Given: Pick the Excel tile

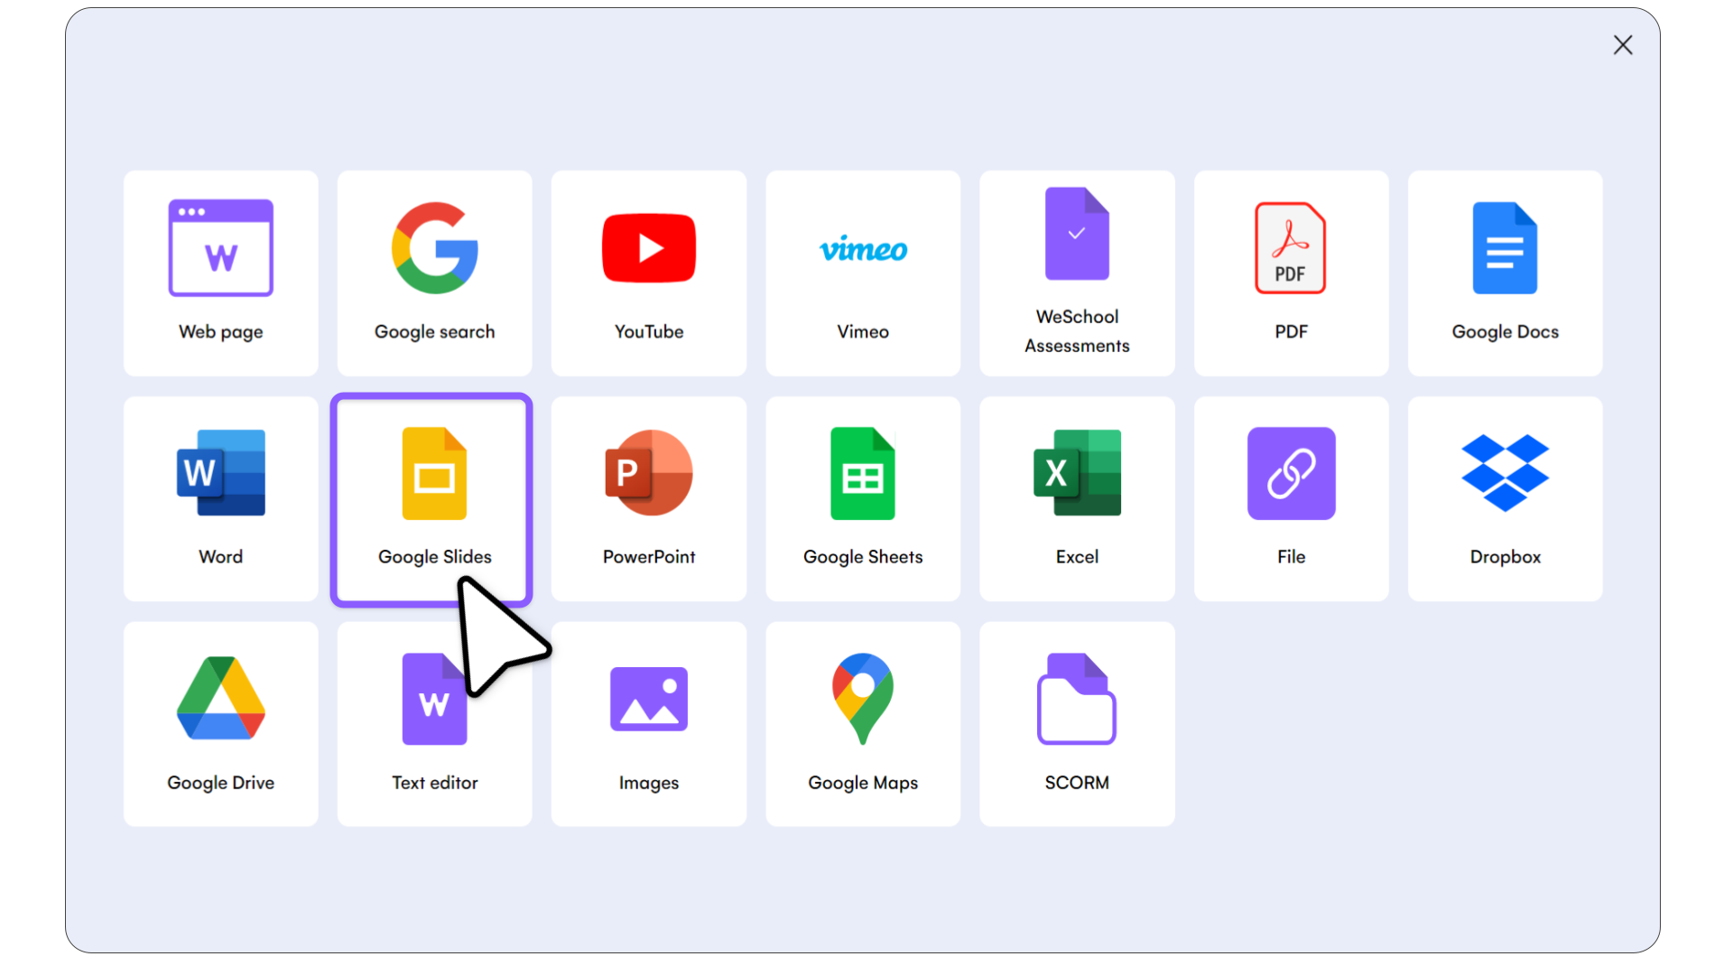Looking at the screenshot, I should (x=1077, y=499).
